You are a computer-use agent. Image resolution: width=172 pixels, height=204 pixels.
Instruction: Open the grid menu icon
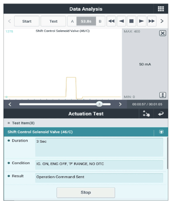pyautogui.click(x=161, y=9)
